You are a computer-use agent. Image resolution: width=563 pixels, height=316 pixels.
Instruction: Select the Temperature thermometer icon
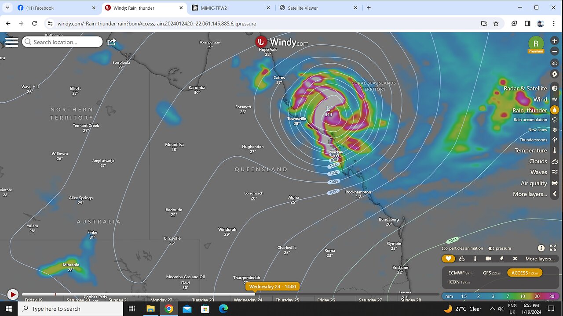(555, 151)
